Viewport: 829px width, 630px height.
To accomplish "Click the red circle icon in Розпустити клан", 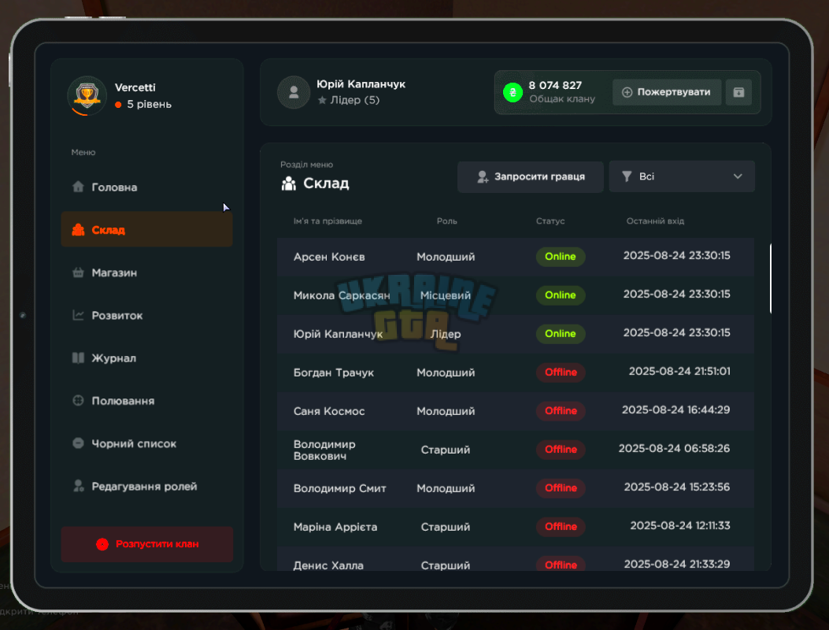I will coord(102,544).
